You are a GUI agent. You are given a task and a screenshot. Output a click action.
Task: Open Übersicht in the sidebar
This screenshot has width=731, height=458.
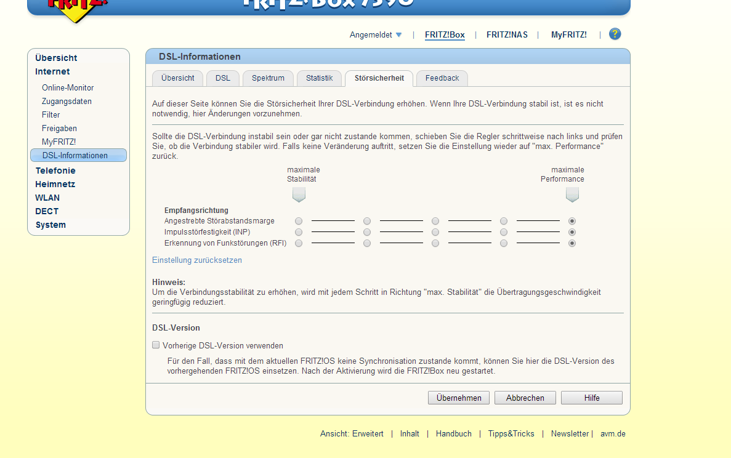tap(56, 58)
